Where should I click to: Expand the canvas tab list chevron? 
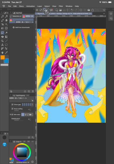(x=104, y=13)
